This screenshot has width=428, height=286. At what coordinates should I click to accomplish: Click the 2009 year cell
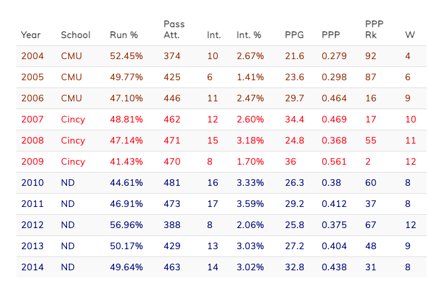tap(33, 162)
